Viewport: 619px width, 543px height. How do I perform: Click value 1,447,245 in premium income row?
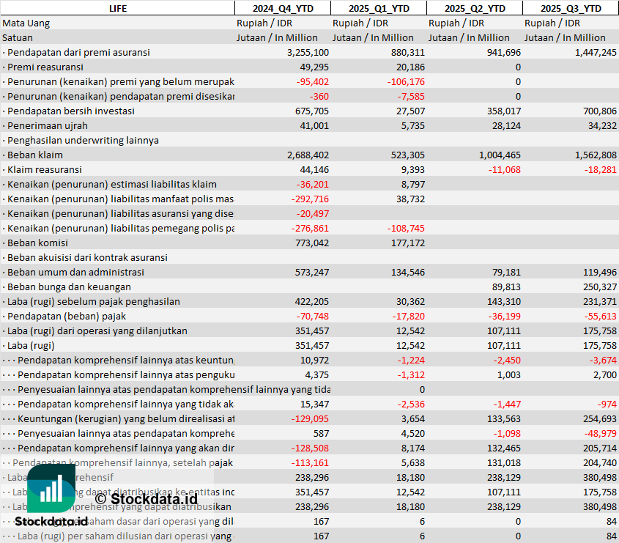596,53
